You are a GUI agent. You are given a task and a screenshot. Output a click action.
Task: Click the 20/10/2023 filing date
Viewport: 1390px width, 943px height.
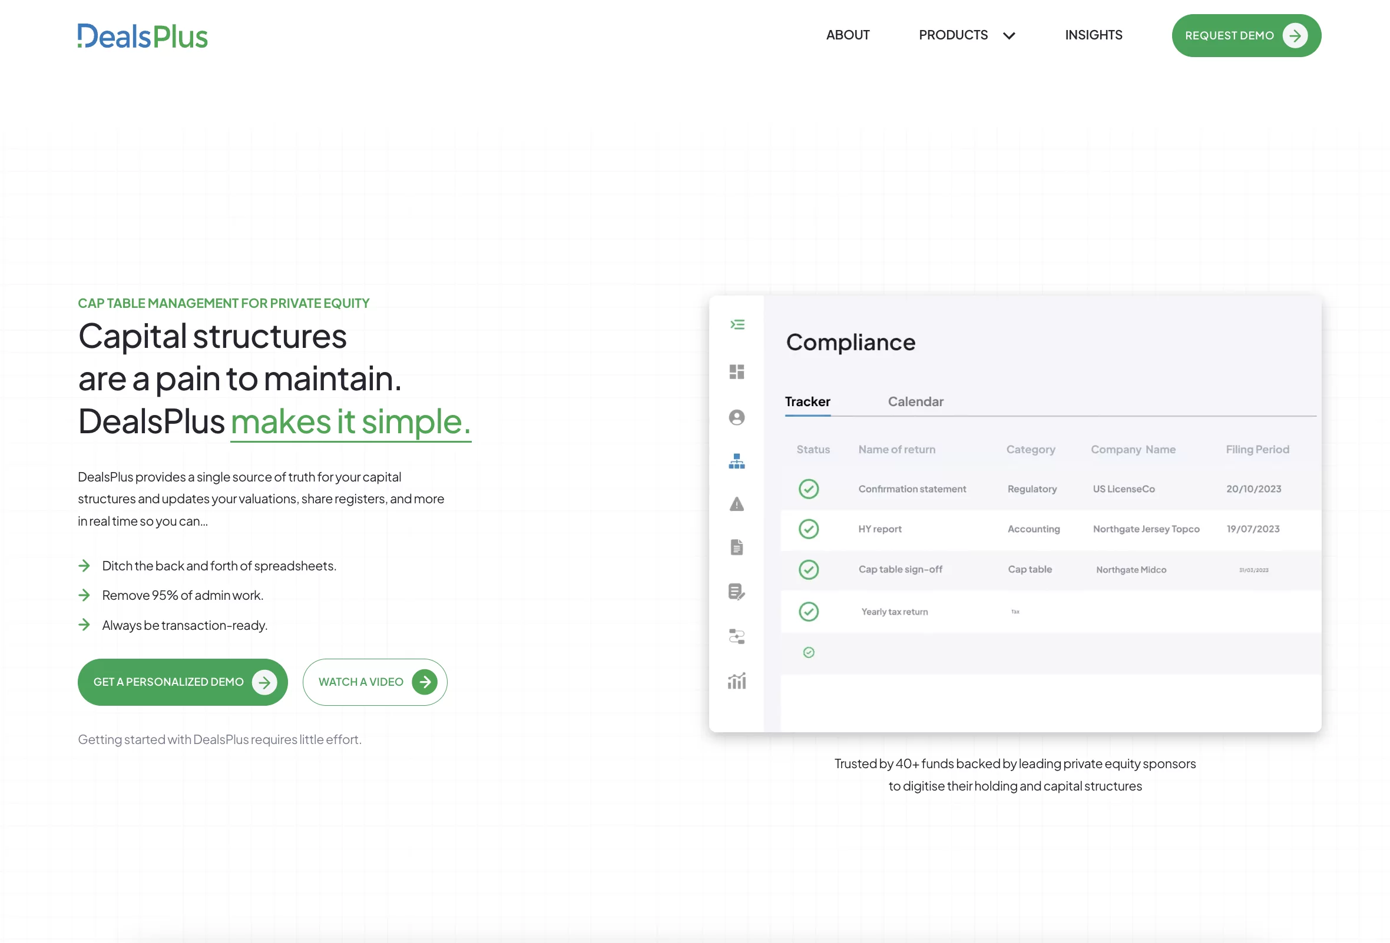pyautogui.click(x=1253, y=489)
